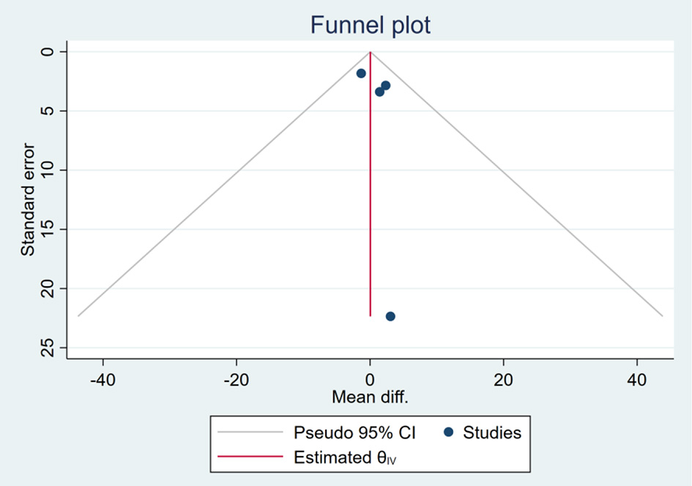Click the y-axis tick label "20"
This screenshot has height=486, width=692.
[x=48, y=288]
